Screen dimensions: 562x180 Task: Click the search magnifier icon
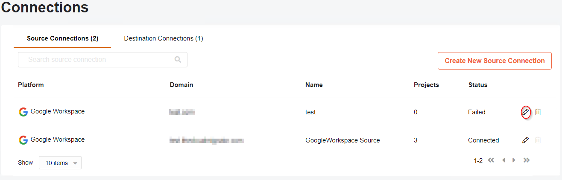click(x=178, y=60)
